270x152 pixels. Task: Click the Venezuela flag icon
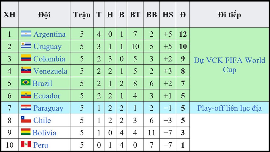(26, 71)
